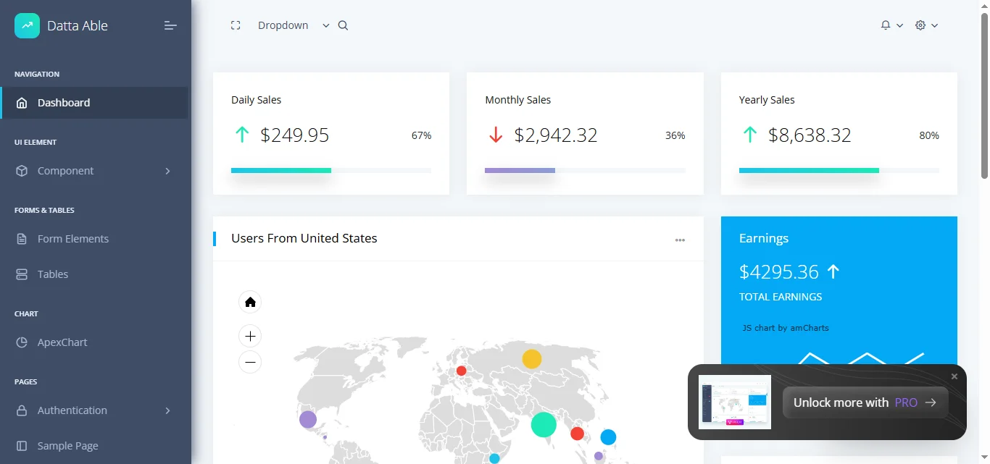The height and width of the screenshot is (464, 990).
Task: Click chevron next to Dropdown label
Action: click(x=326, y=25)
